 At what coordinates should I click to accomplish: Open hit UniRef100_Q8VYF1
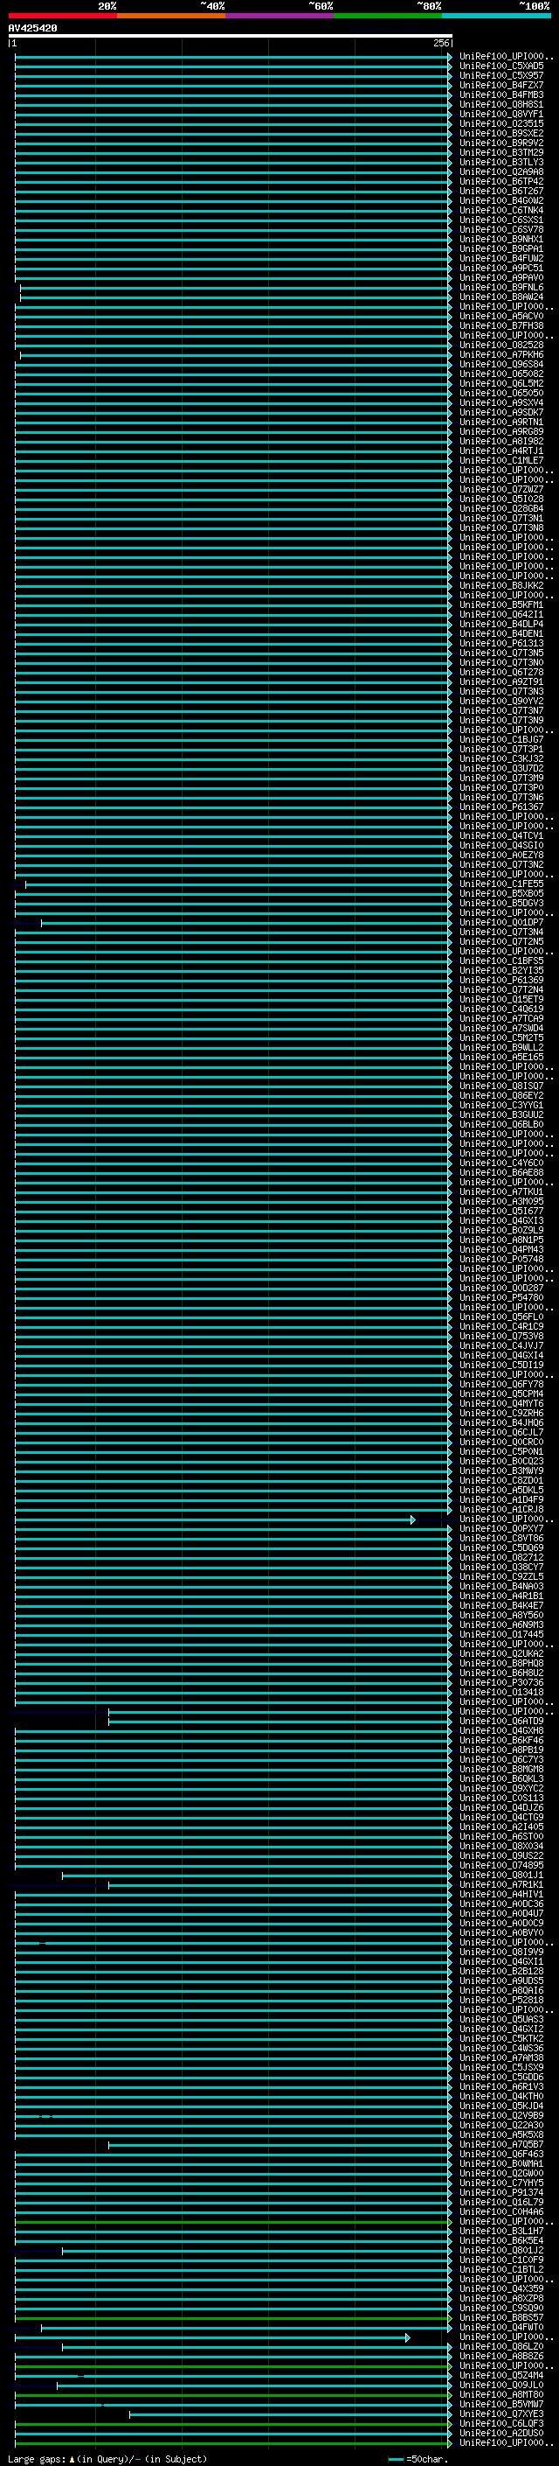pos(501,114)
